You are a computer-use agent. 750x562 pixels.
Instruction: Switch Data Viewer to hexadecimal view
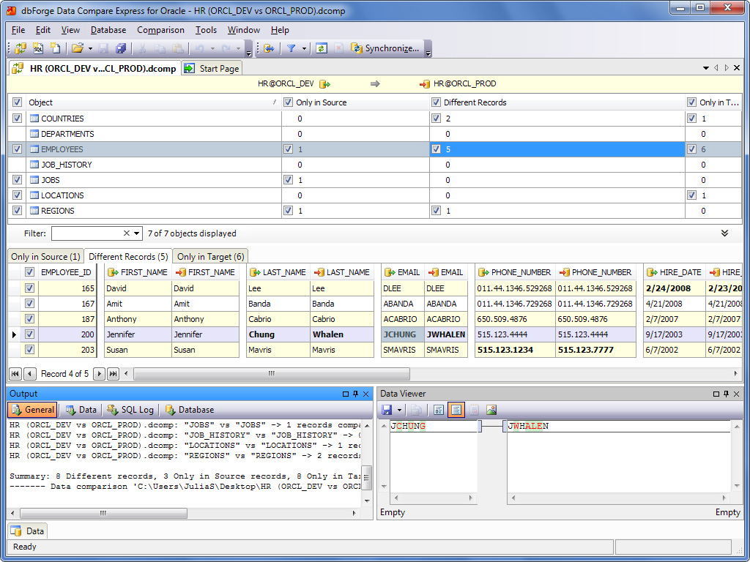[x=439, y=410]
